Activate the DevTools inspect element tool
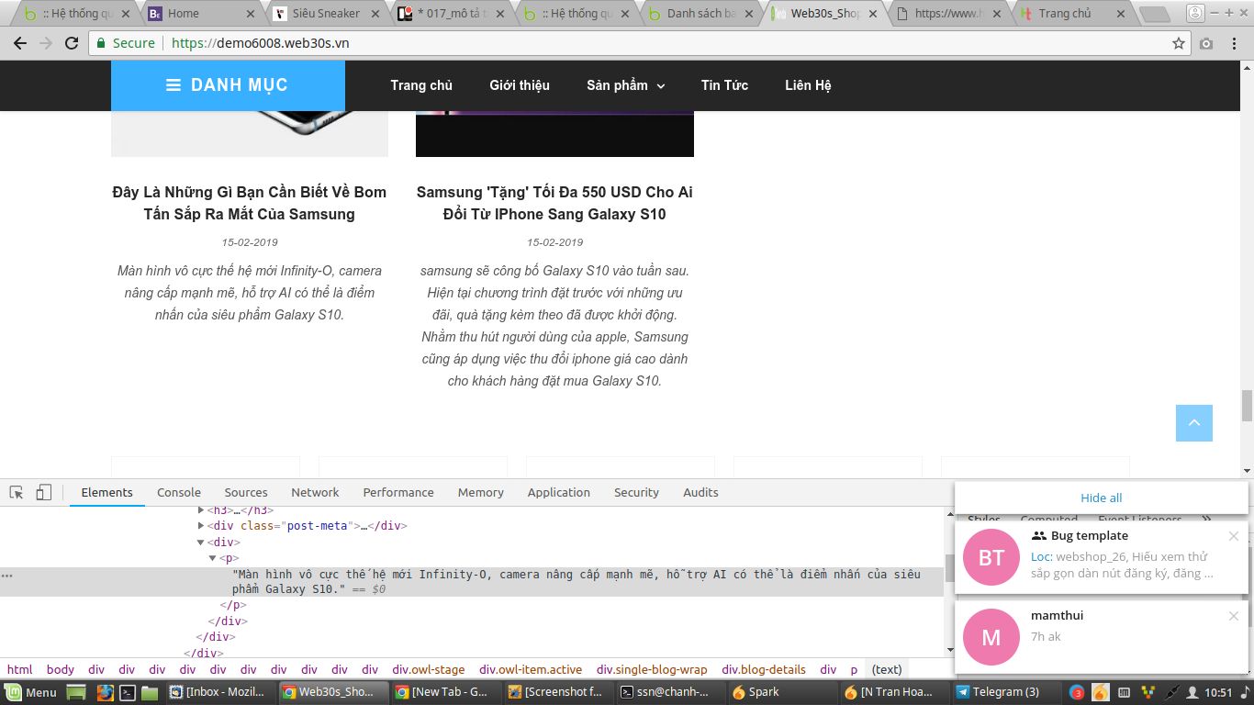This screenshot has width=1254, height=705. click(x=17, y=493)
